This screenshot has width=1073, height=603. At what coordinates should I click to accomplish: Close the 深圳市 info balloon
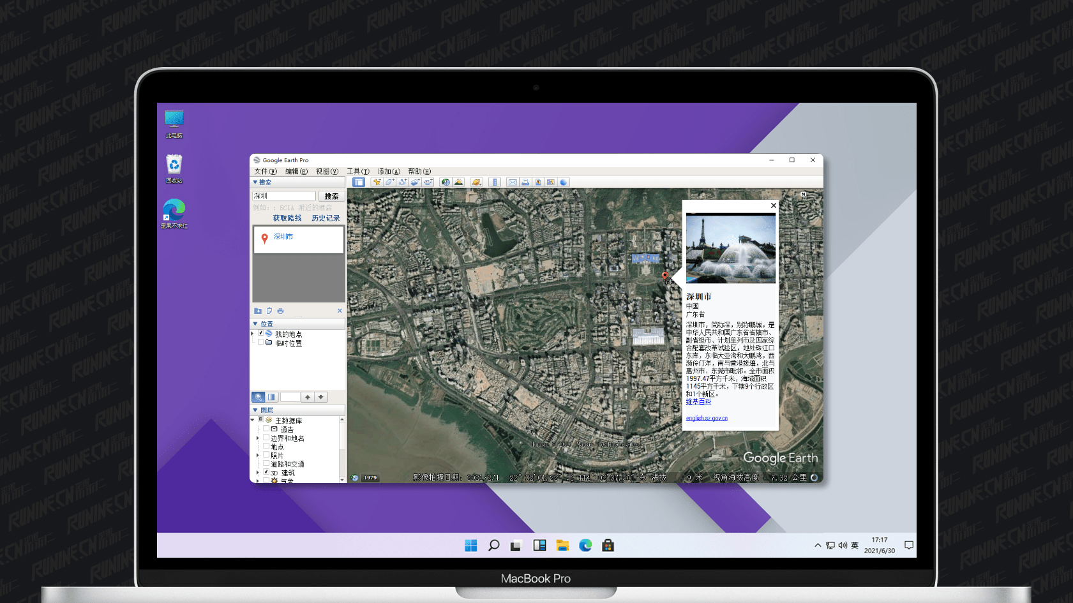pos(774,205)
